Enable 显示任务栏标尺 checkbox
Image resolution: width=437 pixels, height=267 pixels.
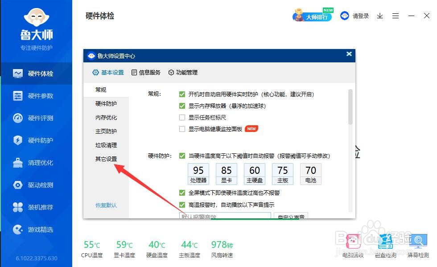click(182, 118)
